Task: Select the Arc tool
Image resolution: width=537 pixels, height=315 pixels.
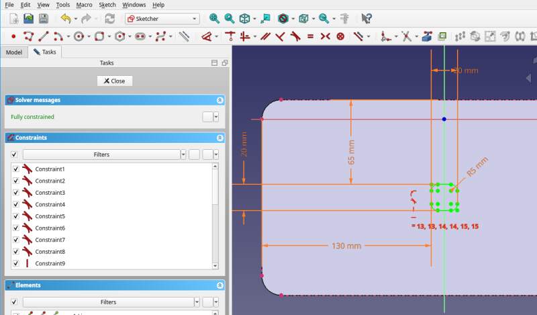Action: point(58,36)
